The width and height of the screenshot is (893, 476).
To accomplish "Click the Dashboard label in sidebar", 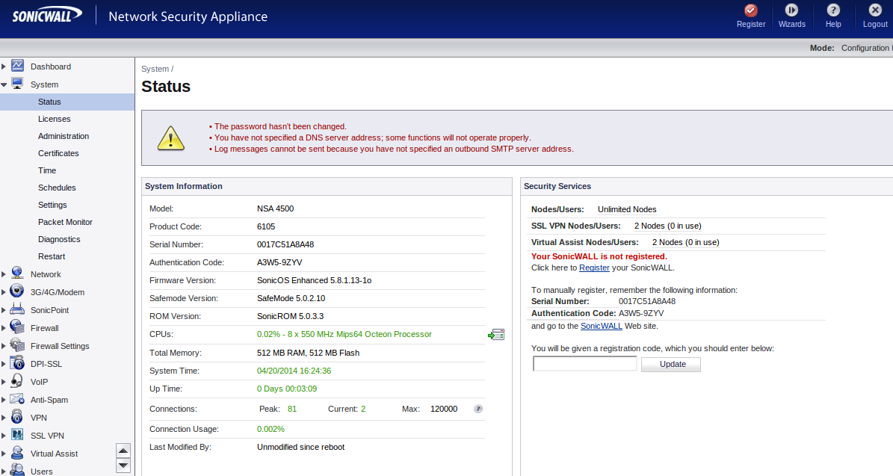I will [51, 67].
